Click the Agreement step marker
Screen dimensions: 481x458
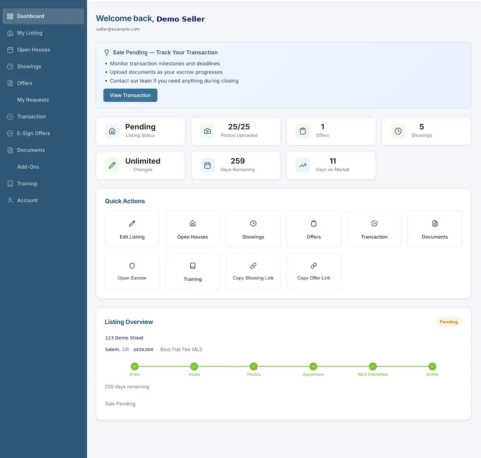coord(313,366)
